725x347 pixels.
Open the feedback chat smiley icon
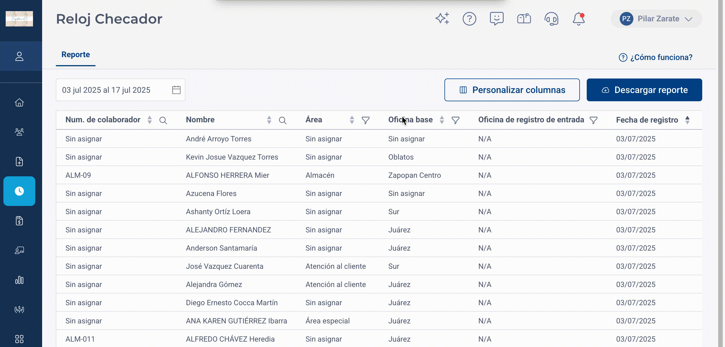pos(497,19)
